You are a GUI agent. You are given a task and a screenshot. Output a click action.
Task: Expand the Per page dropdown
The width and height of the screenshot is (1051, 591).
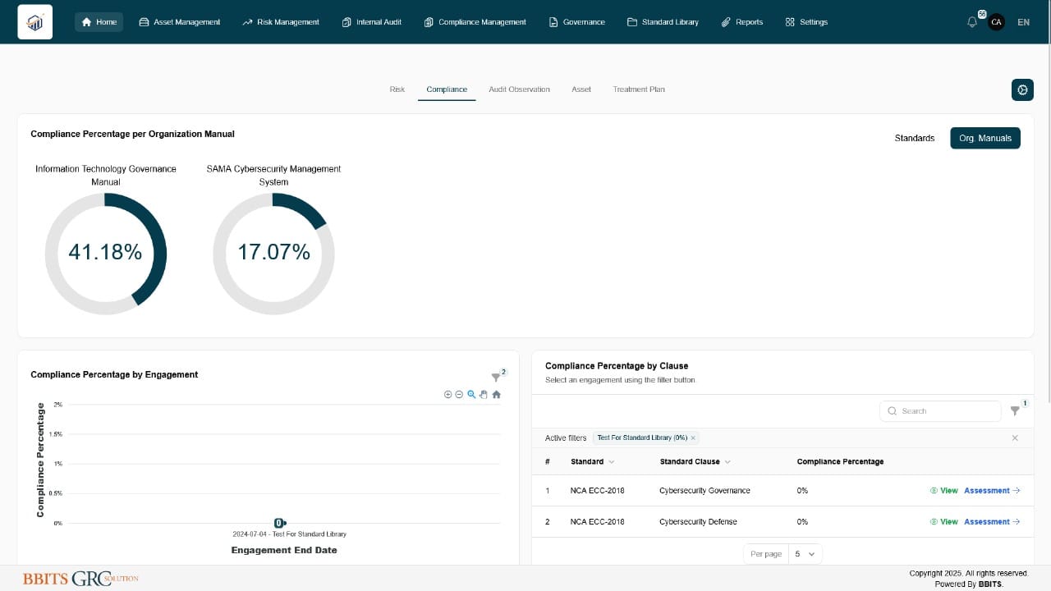(805, 554)
